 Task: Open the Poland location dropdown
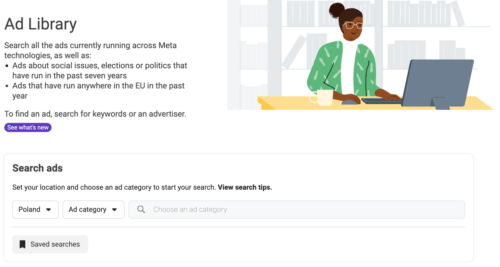(x=35, y=210)
